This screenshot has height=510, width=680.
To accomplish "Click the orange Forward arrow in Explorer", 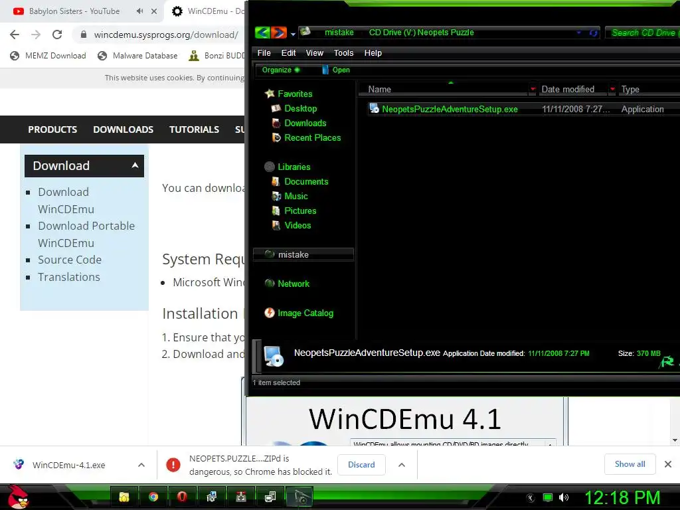I will (279, 33).
